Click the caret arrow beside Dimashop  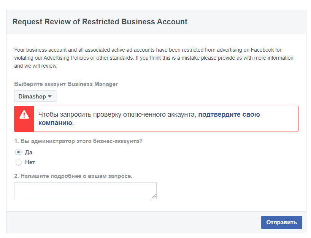50,97
